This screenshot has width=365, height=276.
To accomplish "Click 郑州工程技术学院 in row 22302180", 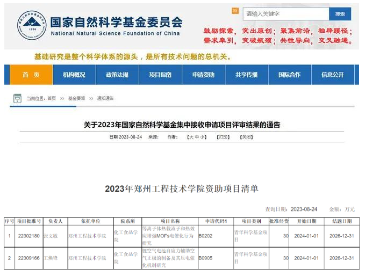I will pyautogui.click(x=87, y=236).
